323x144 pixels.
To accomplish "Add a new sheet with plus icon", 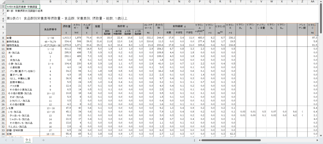I will point(43,140).
